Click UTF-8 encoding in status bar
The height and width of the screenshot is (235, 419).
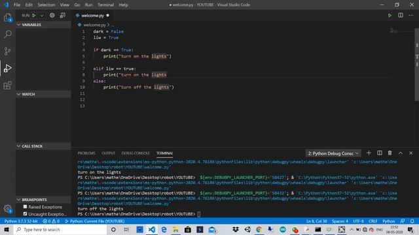click(x=358, y=221)
